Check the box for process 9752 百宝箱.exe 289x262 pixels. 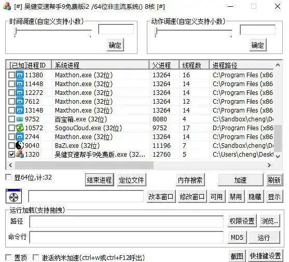pyautogui.click(x=11, y=119)
